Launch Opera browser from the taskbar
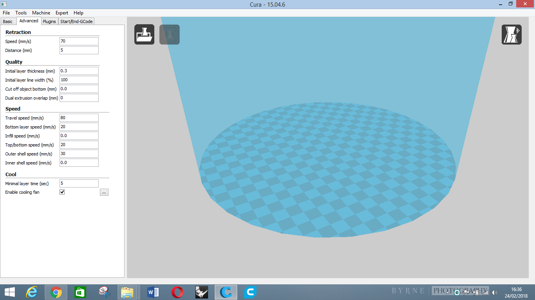 pos(177,292)
